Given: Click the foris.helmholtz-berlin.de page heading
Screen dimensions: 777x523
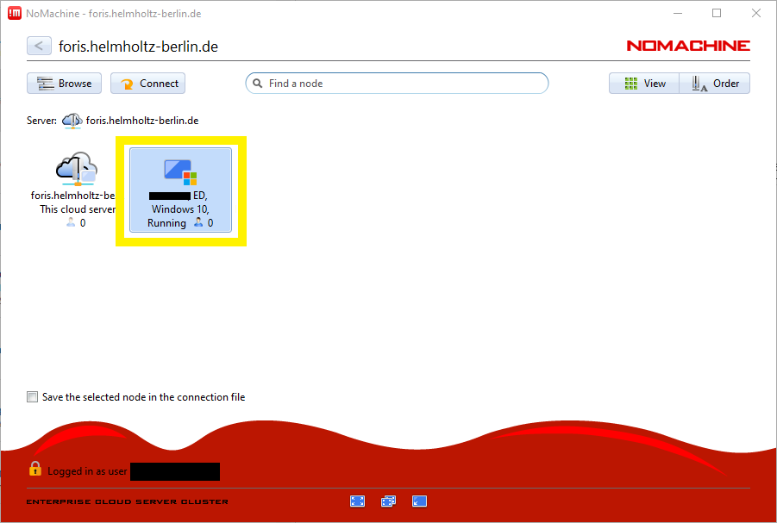Looking at the screenshot, I should (138, 47).
